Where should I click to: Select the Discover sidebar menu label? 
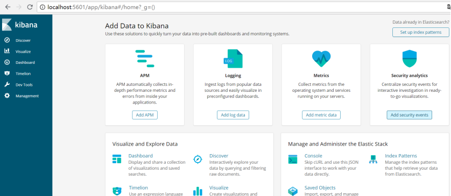click(23, 40)
